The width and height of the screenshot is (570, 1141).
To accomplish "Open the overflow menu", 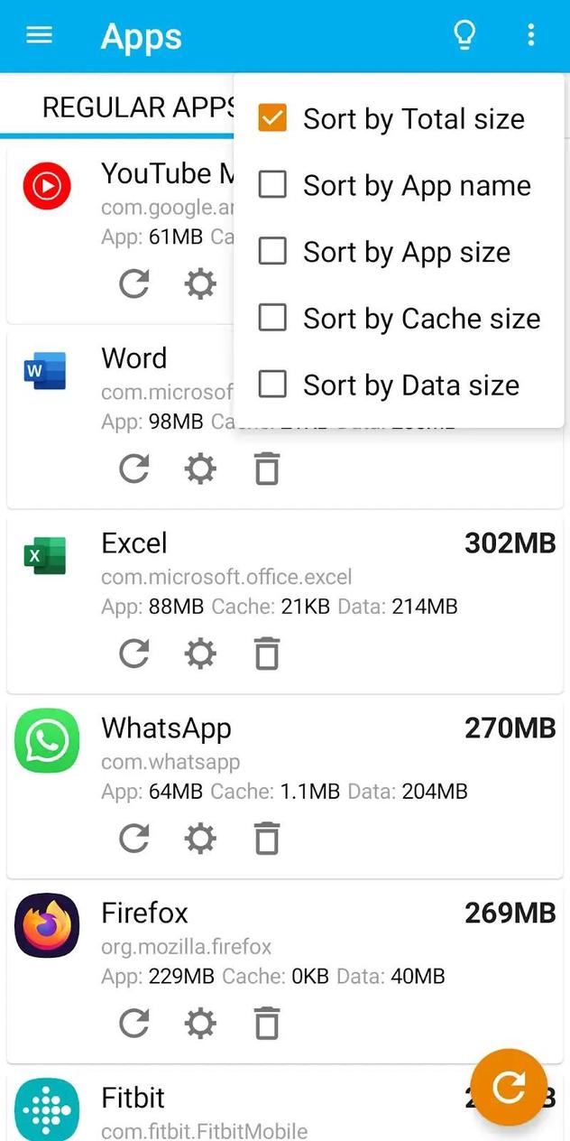I will point(531,34).
